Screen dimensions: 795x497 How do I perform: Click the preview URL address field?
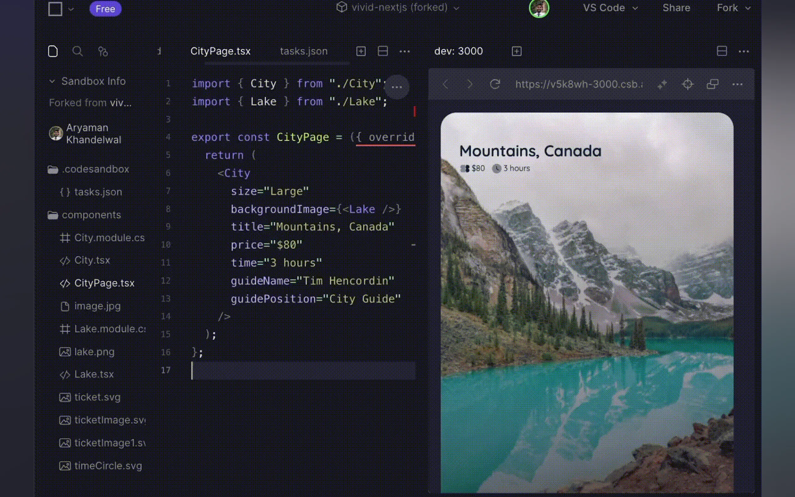point(578,85)
